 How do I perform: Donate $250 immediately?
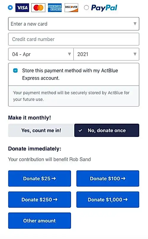tap(40, 199)
